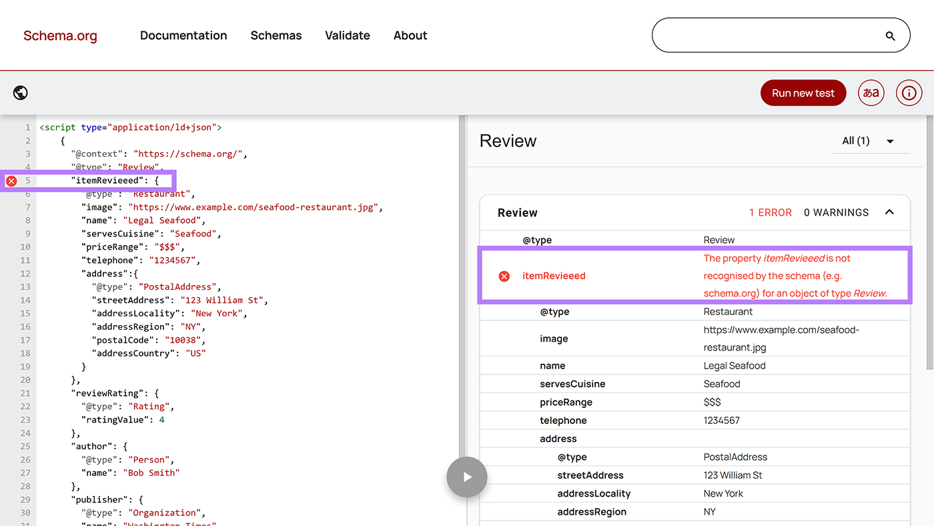
Task: Select the Validate menu item
Action: click(x=347, y=35)
